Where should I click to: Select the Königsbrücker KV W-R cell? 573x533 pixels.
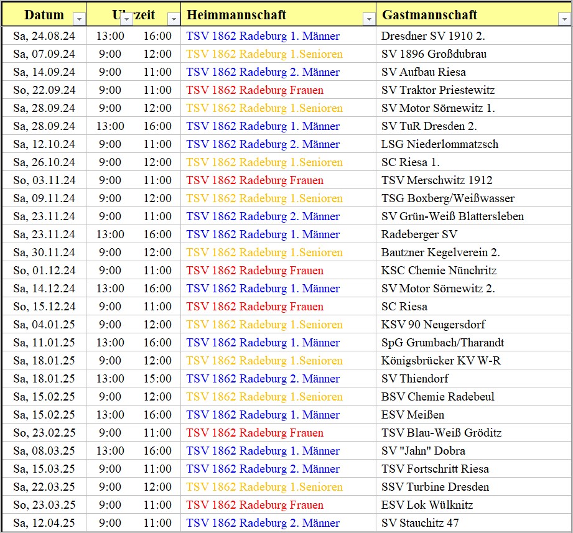[474, 361]
